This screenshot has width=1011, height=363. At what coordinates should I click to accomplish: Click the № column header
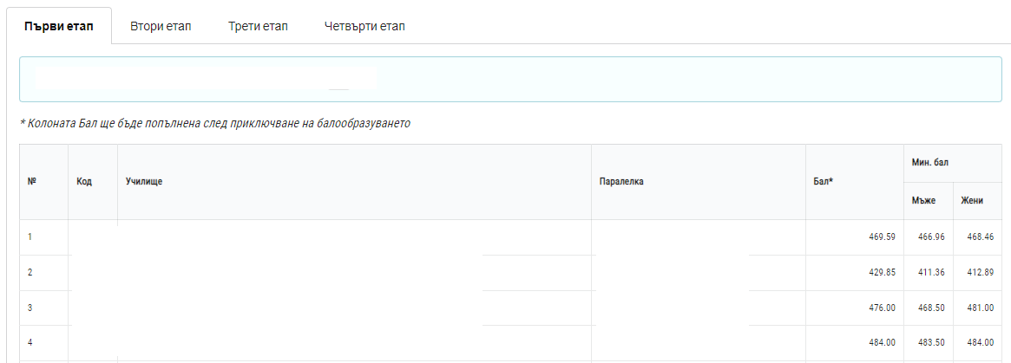tap(31, 182)
